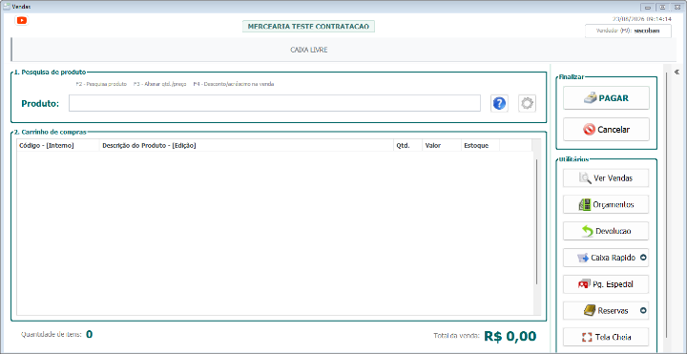Click the F2 - Pesquisa produto hint
687x354 pixels.
tap(101, 84)
